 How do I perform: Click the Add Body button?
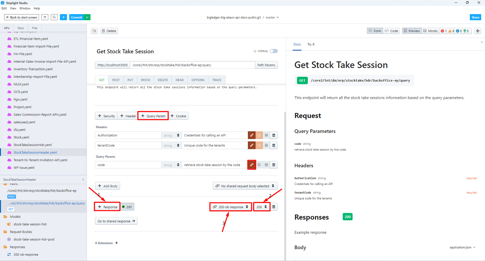coord(107,186)
